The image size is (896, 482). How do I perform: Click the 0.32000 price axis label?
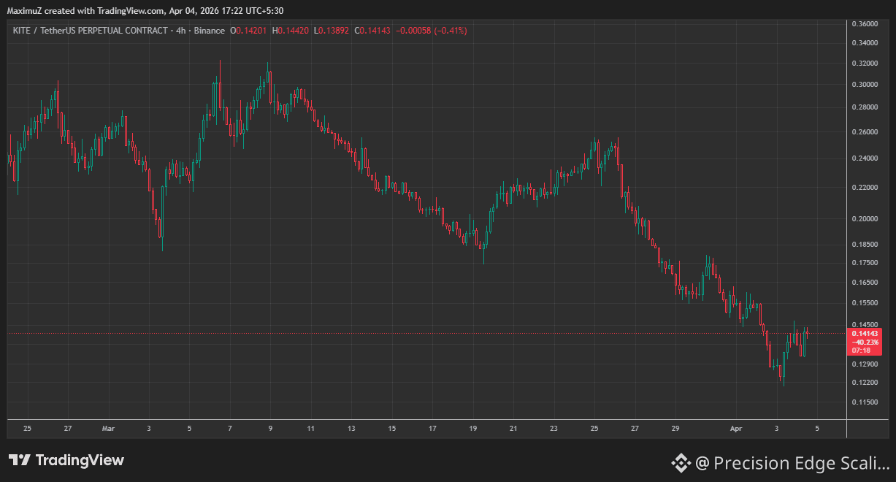coord(865,64)
